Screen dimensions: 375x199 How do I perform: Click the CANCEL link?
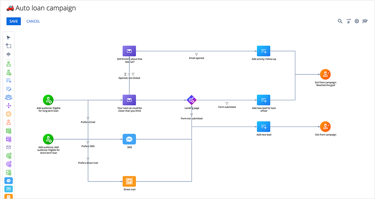click(33, 21)
